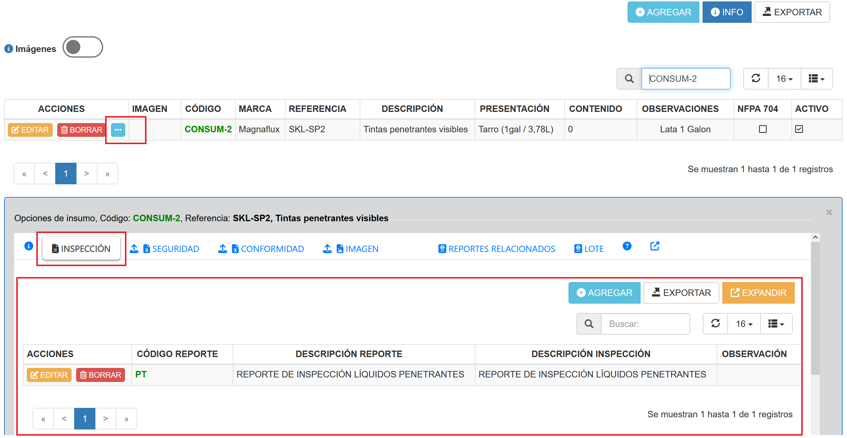Click the three-dots options button in row

[x=118, y=130]
